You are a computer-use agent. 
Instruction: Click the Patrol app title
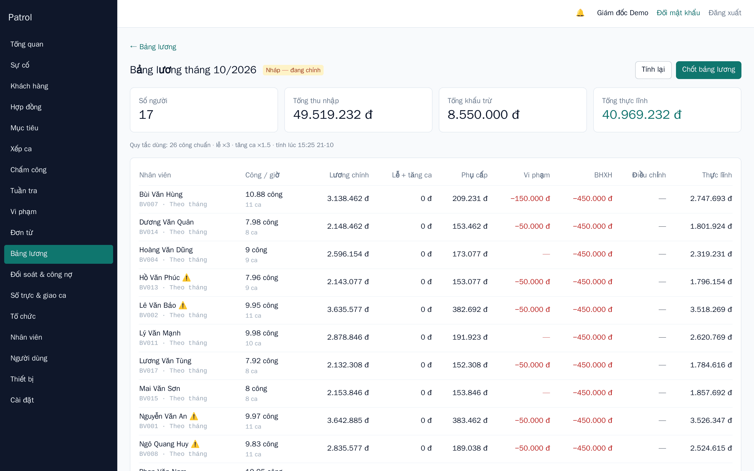20,18
